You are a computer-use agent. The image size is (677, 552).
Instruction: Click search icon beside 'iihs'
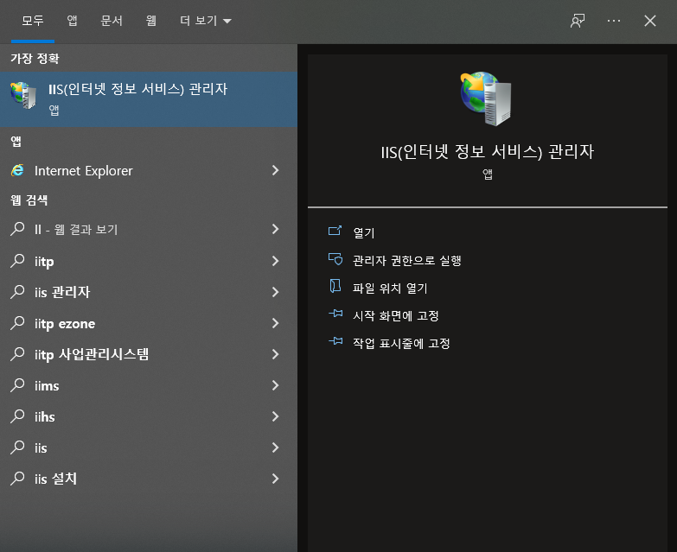click(17, 416)
